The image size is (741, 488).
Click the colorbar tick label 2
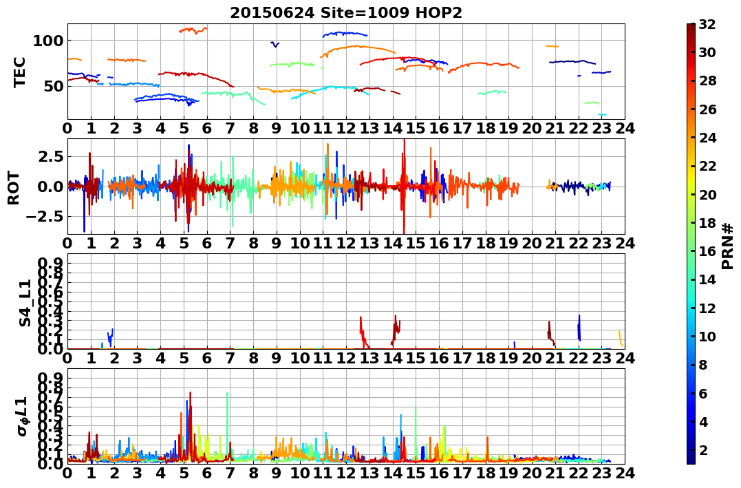click(x=702, y=449)
